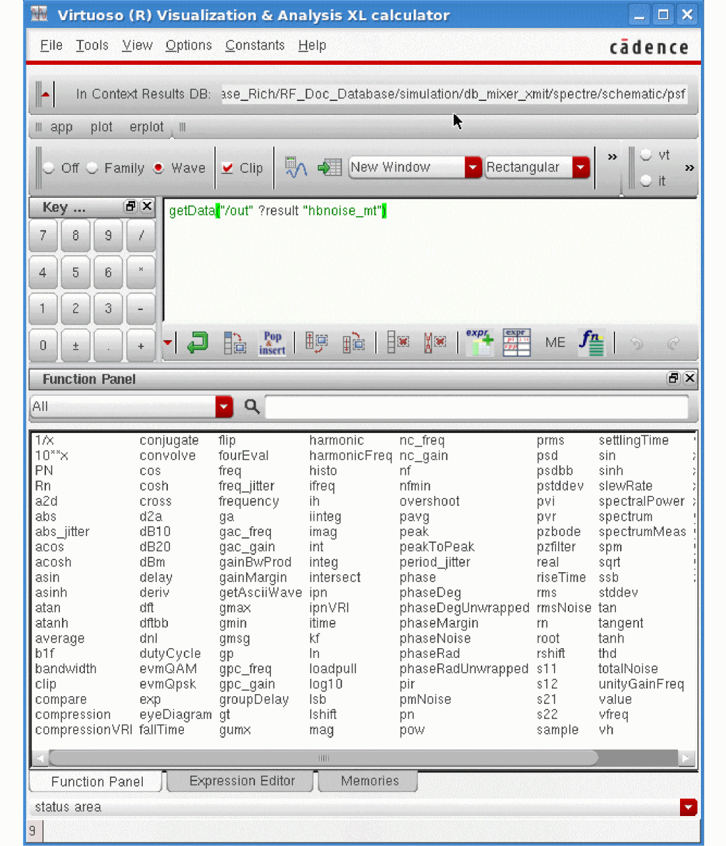Screen dimensions: 726x846
Task: Click the fn function list icon
Action: (x=592, y=343)
